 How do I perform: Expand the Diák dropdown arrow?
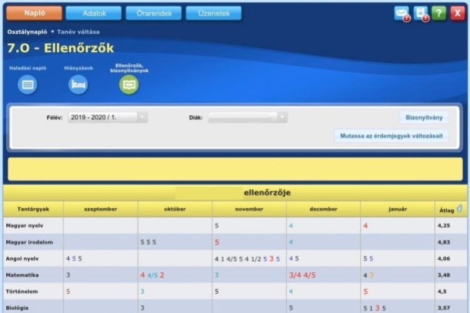click(x=283, y=118)
